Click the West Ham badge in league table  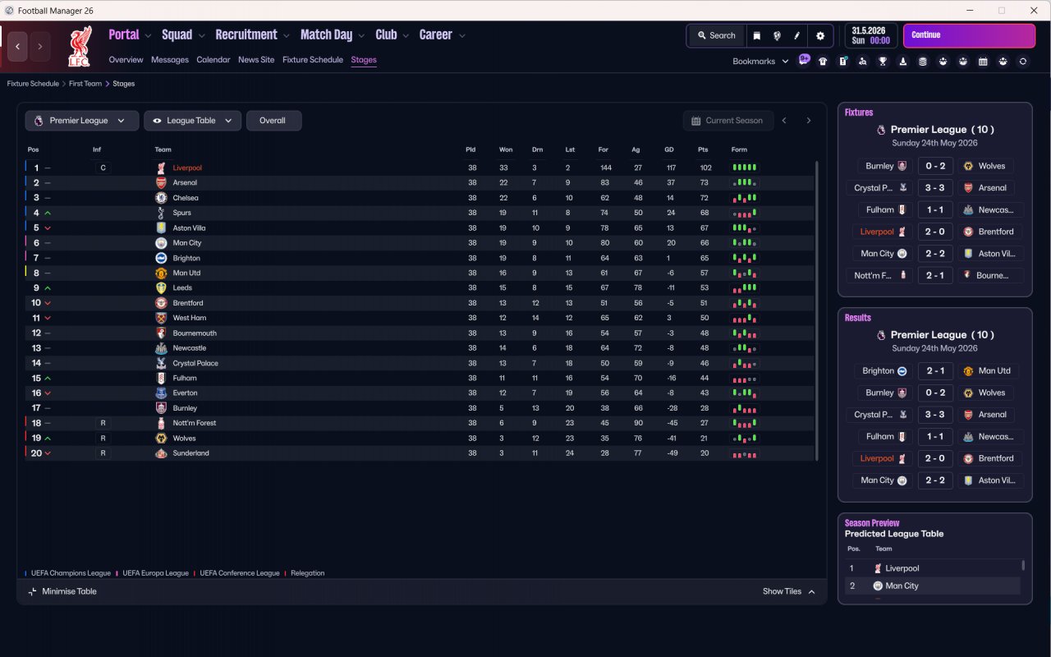[161, 318]
